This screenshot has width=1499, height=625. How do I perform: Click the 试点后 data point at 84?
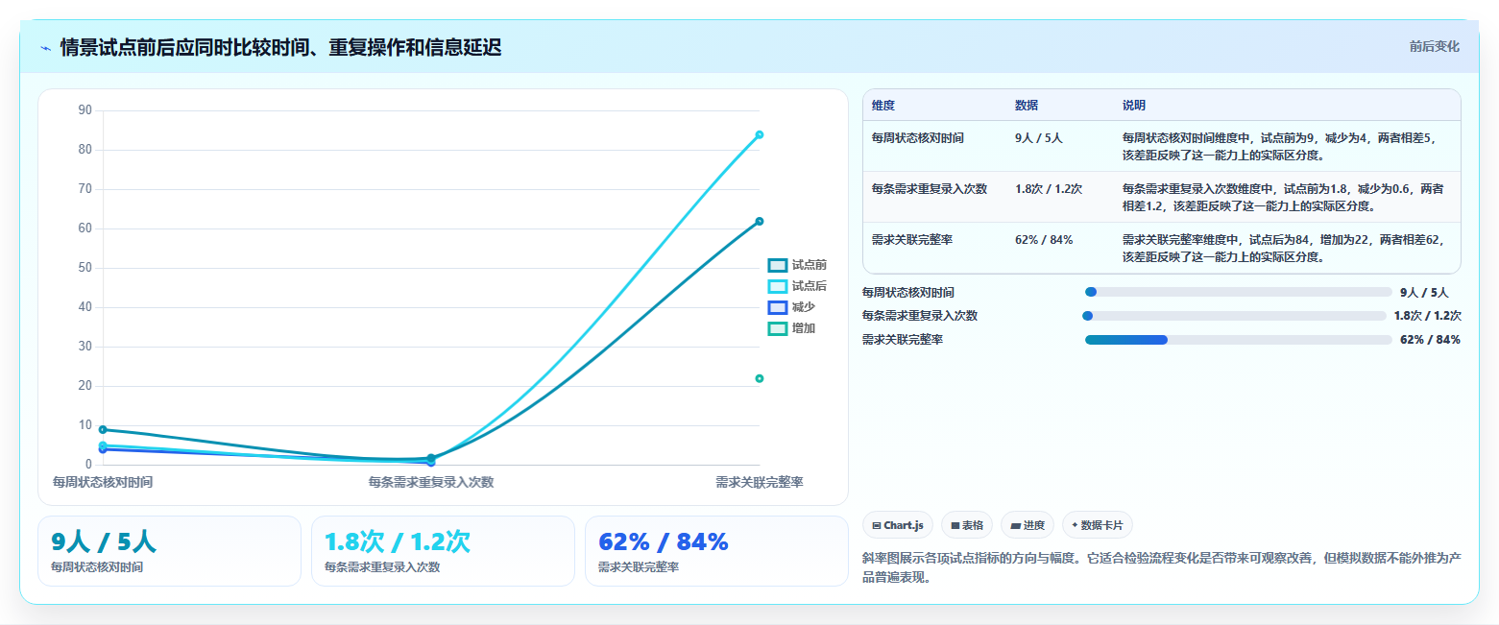pyautogui.click(x=760, y=134)
